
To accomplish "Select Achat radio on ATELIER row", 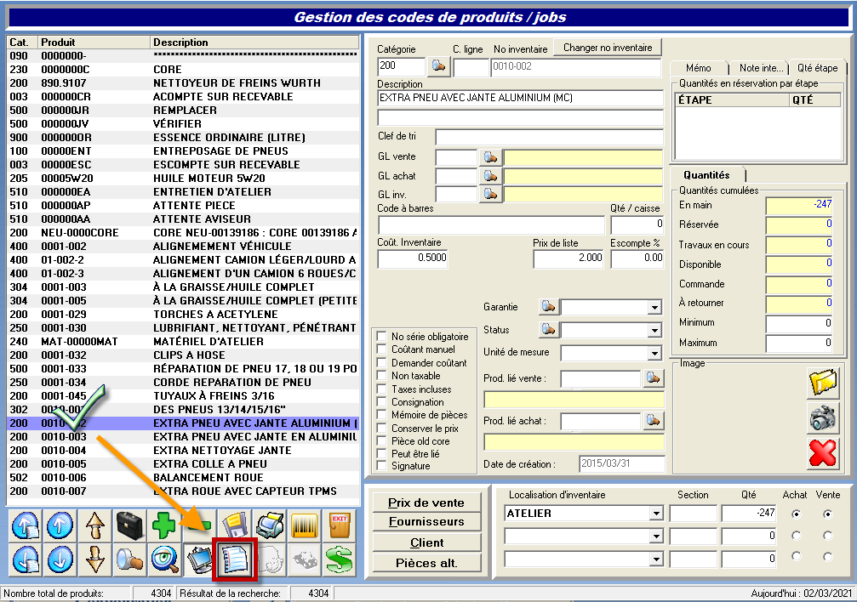I will 796,514.
